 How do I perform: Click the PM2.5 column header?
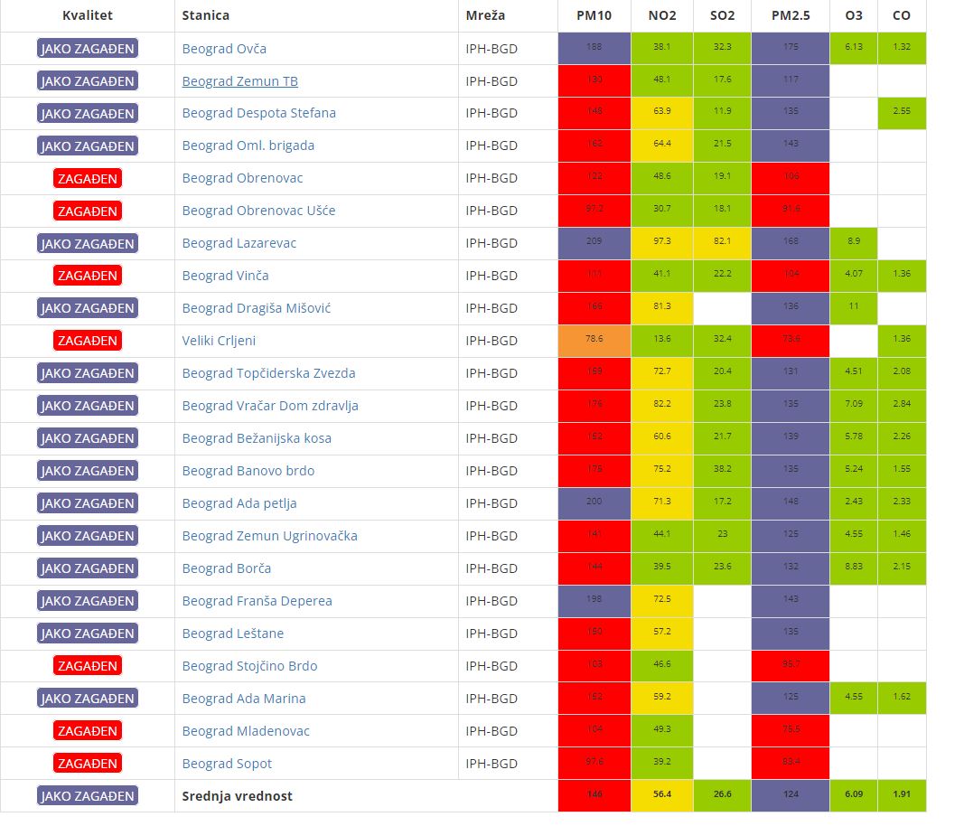click(790, 15)
